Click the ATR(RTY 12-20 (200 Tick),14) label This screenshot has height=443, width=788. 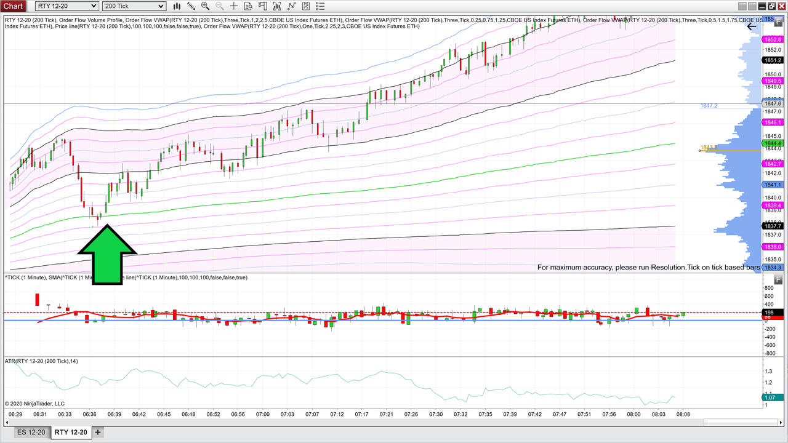click(41, 361)
